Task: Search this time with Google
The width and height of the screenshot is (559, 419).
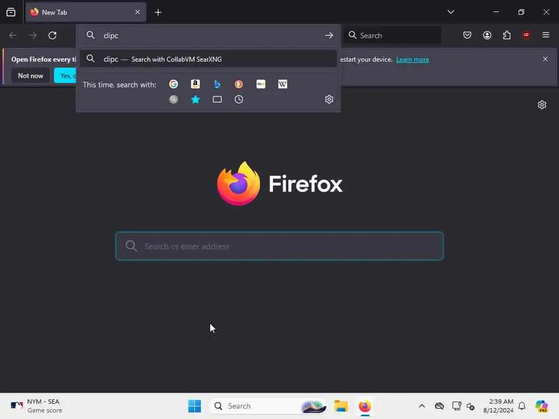Action: [x=174, y=84]
